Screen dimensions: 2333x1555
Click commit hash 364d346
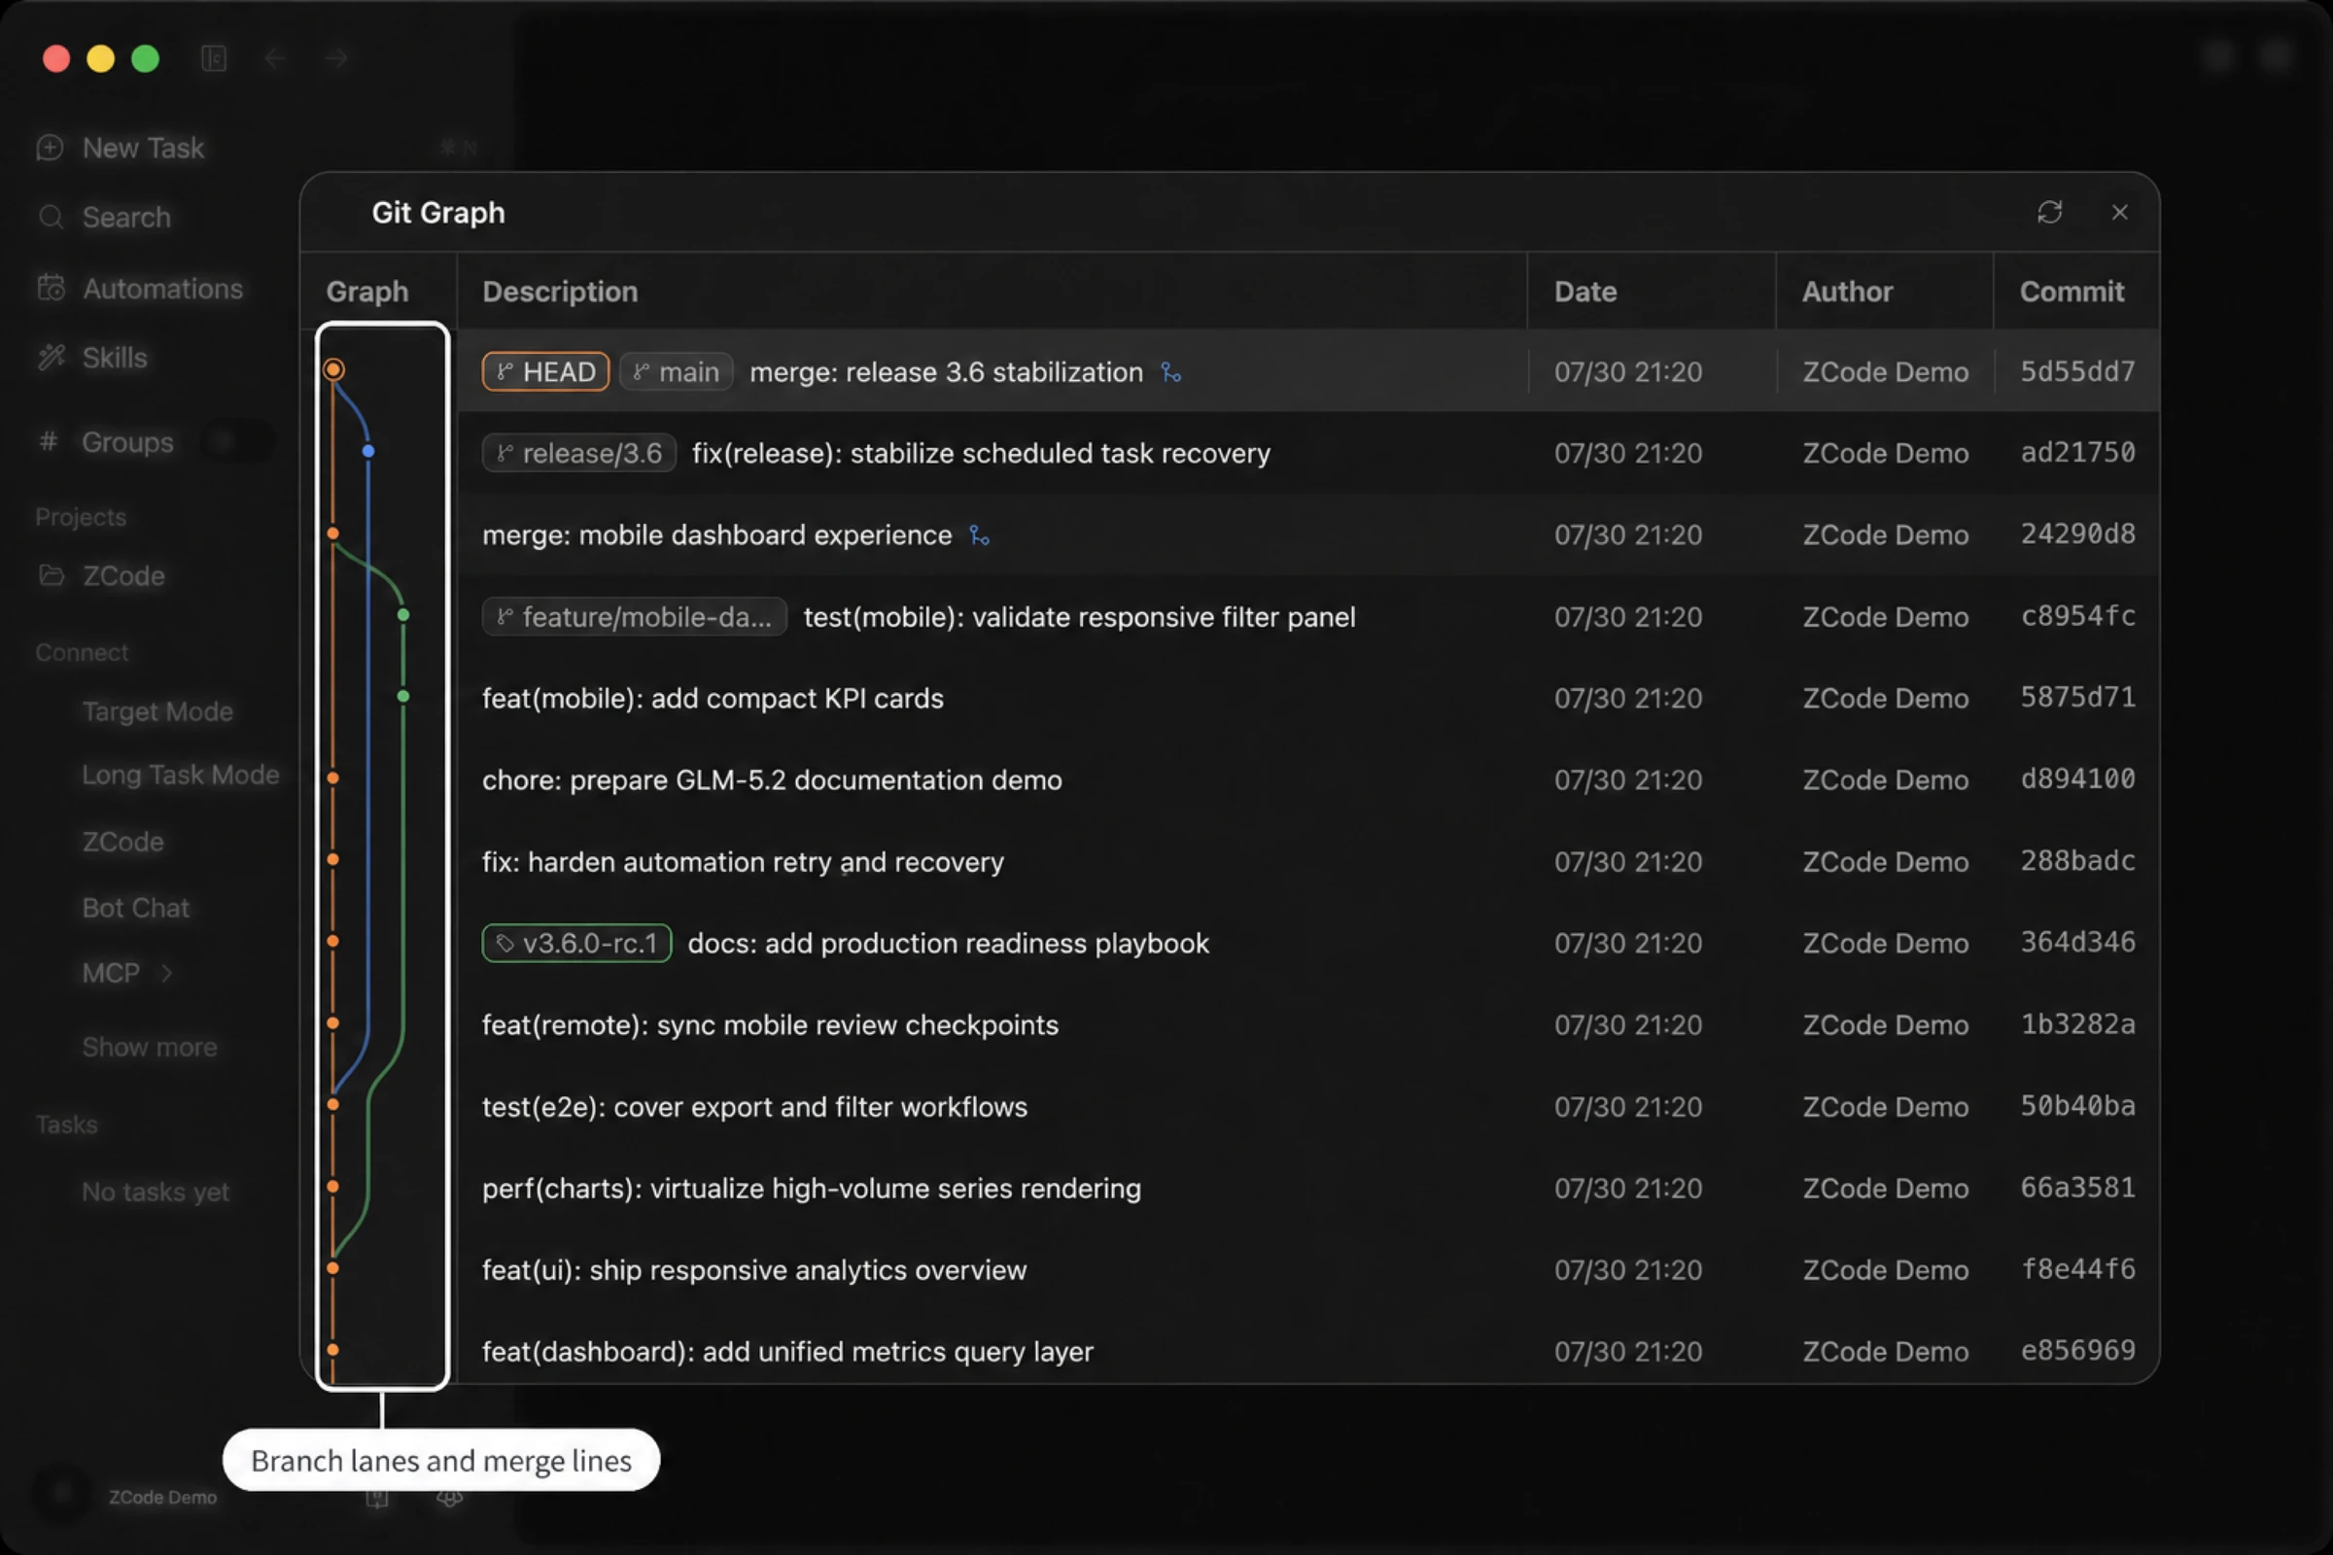click(x=2077, y=942)
